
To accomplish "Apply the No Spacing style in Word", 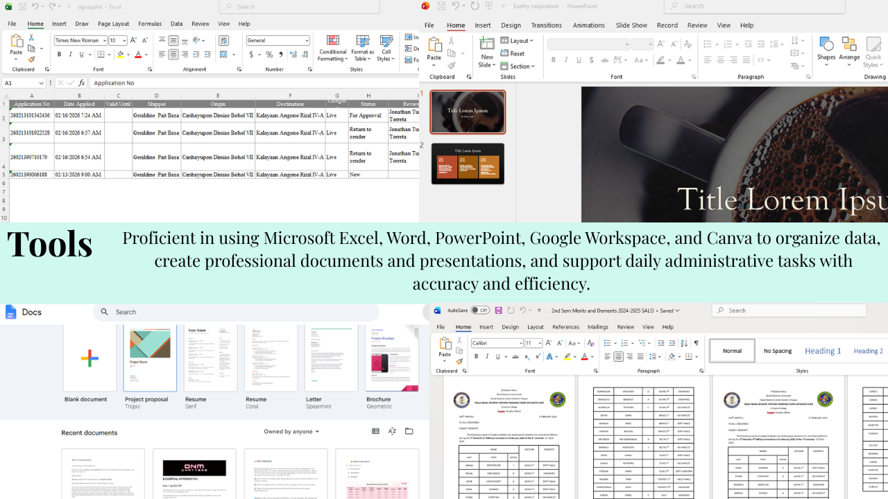I will pyautogui.click(x=778, y=351).
